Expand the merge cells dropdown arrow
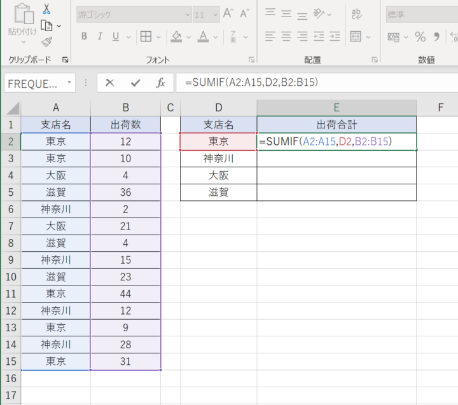This screenshot has width=458, height=405. coord(368,37)
